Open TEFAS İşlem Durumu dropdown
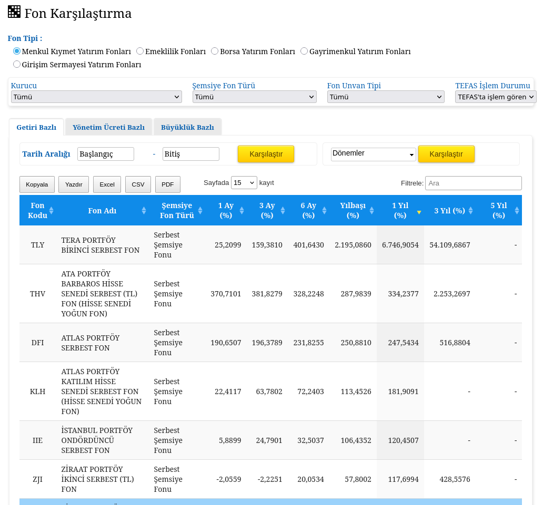Image resolution: width=553 pixels, height=505 pixels. pyautogui.click(x=495, y=97)
